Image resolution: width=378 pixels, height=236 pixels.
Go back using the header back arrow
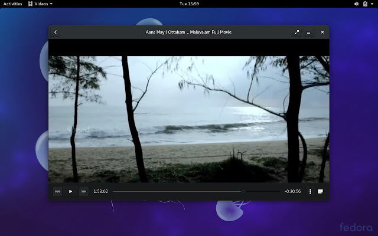coord(56,32)
